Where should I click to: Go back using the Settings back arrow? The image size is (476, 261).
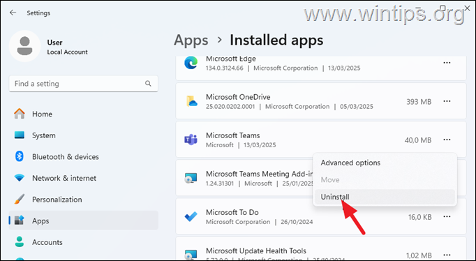pyautogui.click(x=13, y=13)
